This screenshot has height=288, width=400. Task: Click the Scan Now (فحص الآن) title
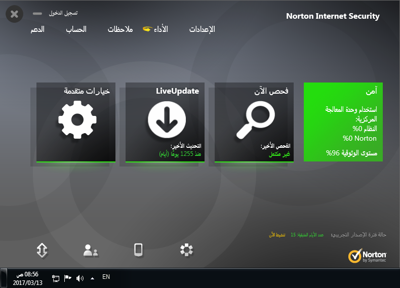271,91
